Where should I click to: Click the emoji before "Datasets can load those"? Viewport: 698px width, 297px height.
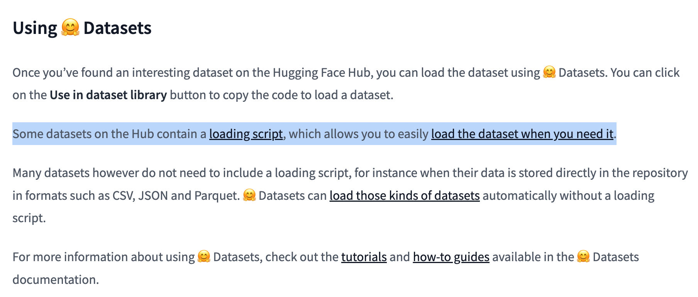(x=249, y=196)
